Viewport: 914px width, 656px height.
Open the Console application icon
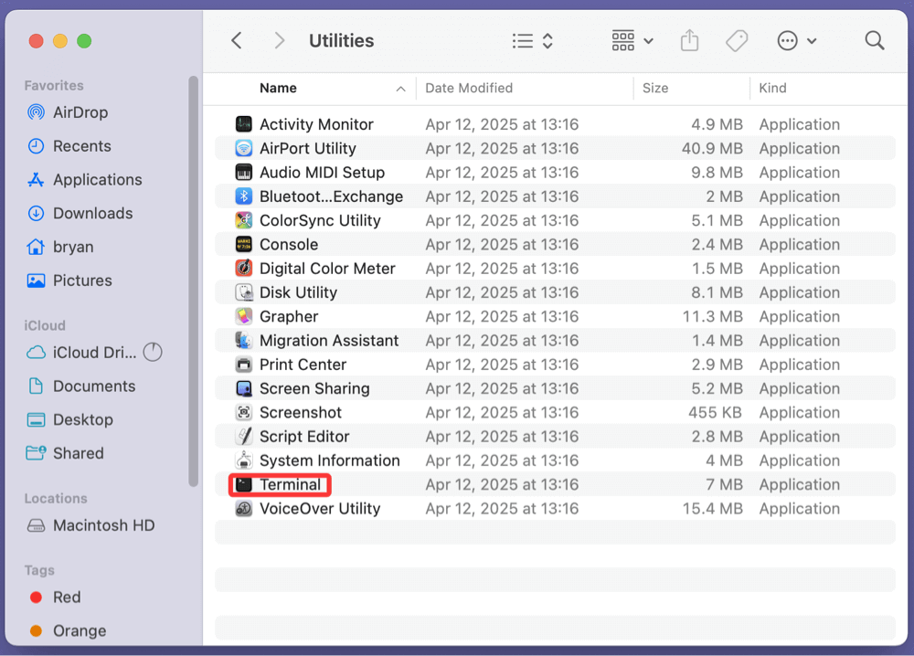(243, 244)
